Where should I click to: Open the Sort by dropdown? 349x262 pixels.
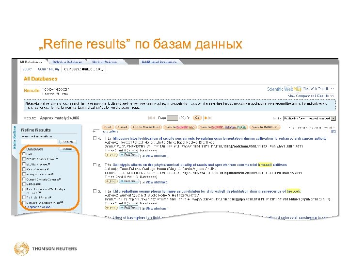(x=309, y=118)
